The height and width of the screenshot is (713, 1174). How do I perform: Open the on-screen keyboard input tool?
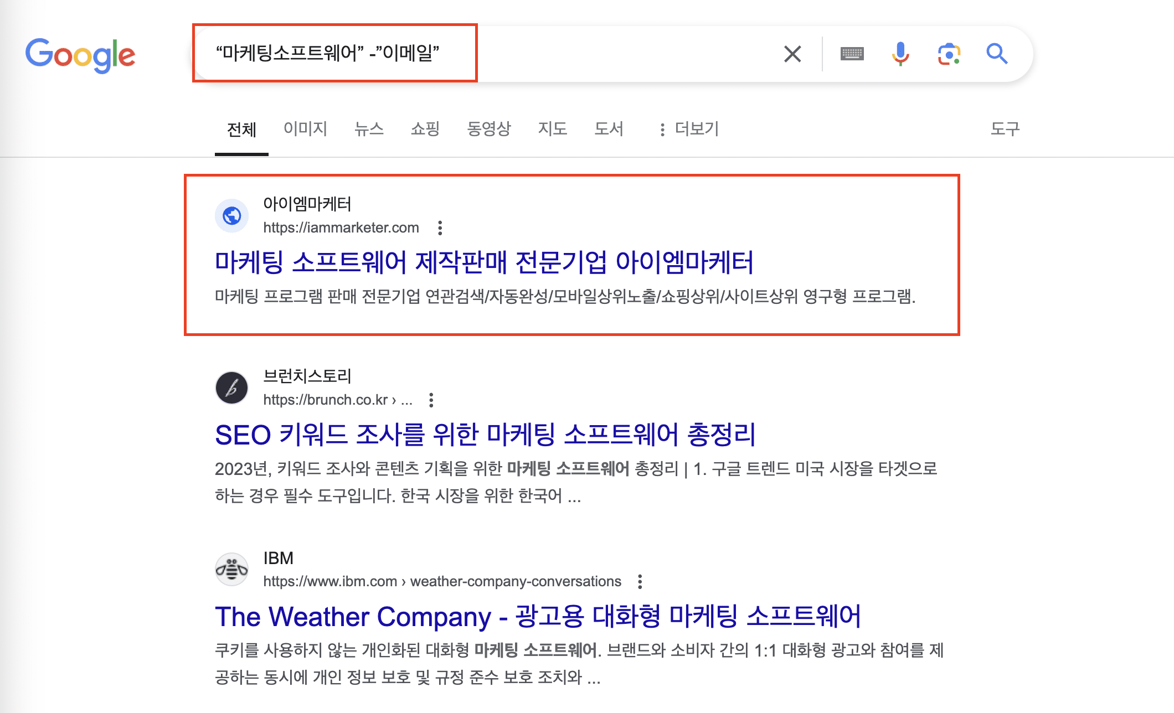coord(852,54)
